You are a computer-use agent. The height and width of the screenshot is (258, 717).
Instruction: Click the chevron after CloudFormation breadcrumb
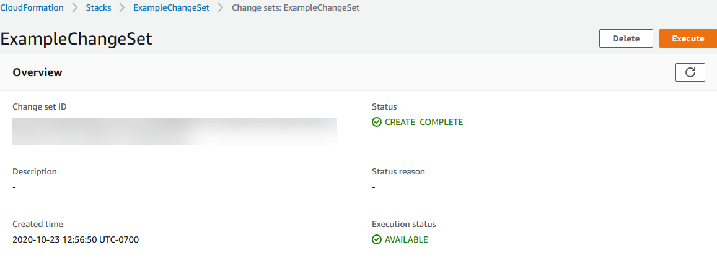point(74,8)
